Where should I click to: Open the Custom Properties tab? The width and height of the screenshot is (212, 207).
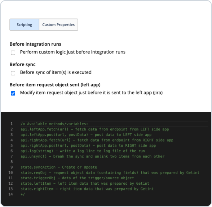tap(58, 25)
